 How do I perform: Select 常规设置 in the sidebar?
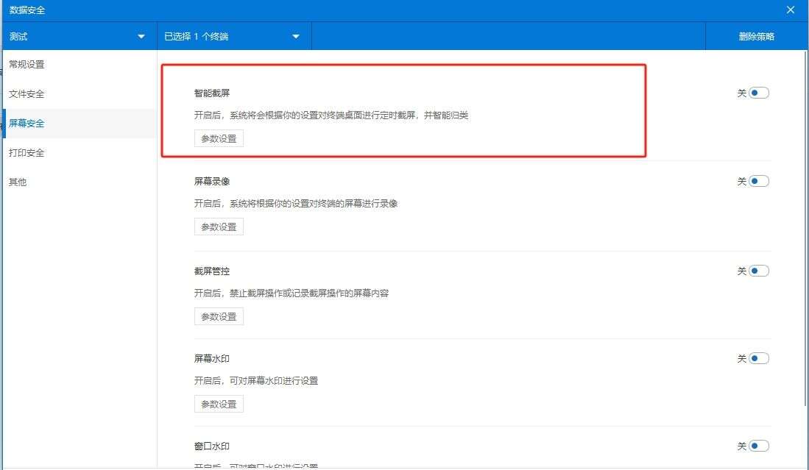(x=26, y=64)
